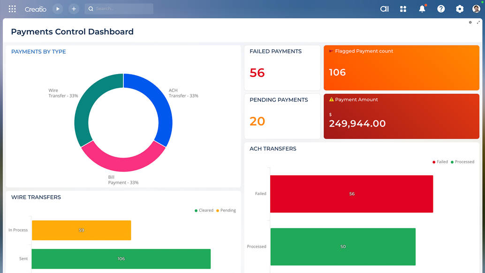485x273 pixels.
Task: Open the help question mark icon
Action: point(441,9)
